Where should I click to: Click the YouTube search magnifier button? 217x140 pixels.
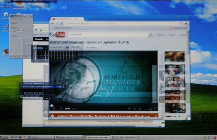[151, 35]
